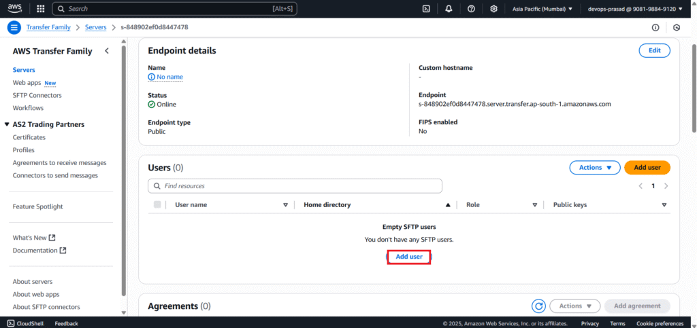Open SFTP Connectors in sidebar

(x=37, y=95)
